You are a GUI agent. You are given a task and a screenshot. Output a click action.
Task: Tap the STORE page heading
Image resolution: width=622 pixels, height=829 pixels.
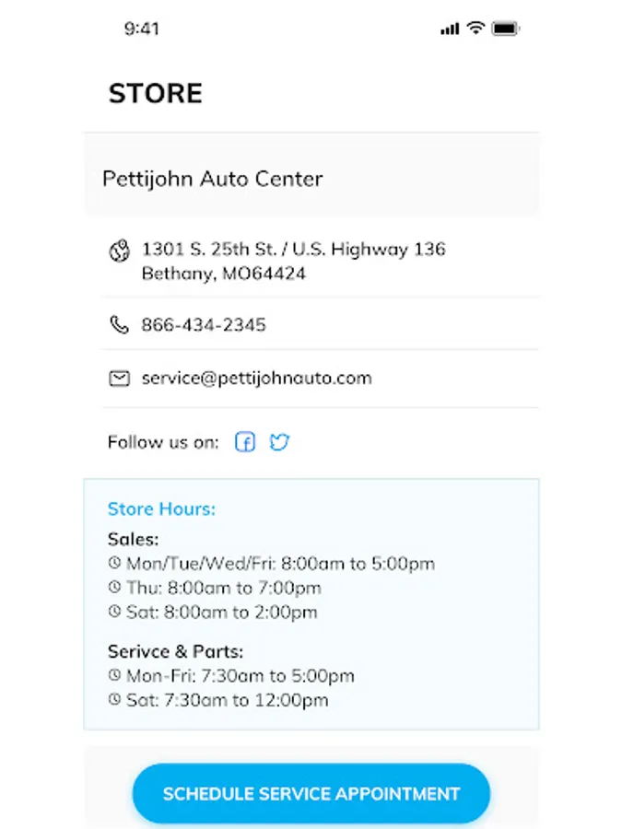tap(156, 94)
